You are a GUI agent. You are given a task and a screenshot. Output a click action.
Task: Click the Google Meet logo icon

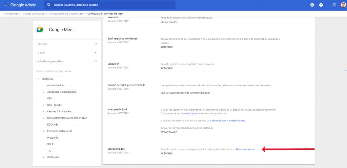point(40,30)
